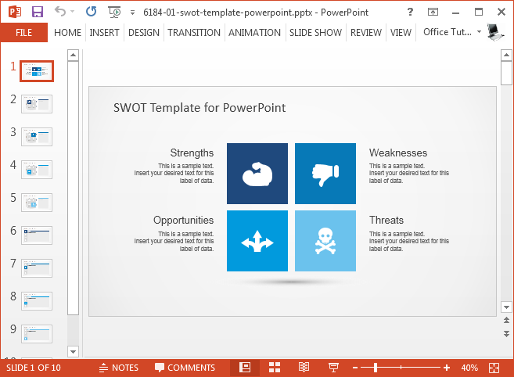
Task: Open Customize Quick Access Toolbar dropdown
Action: [x=132, y=13]
